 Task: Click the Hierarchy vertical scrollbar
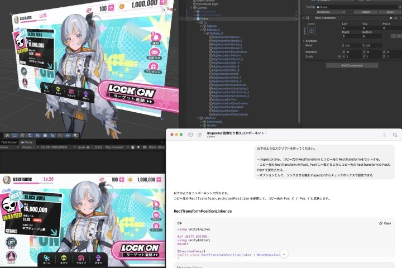[x=299, y=61]
